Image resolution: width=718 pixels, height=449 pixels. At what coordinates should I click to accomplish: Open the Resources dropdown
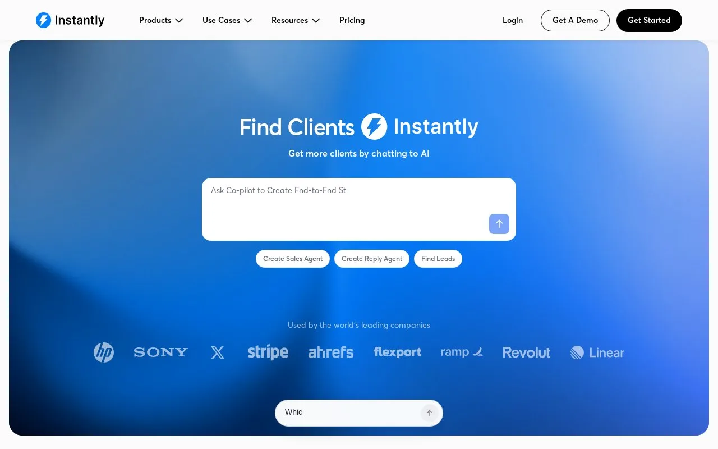pos(296,20)
